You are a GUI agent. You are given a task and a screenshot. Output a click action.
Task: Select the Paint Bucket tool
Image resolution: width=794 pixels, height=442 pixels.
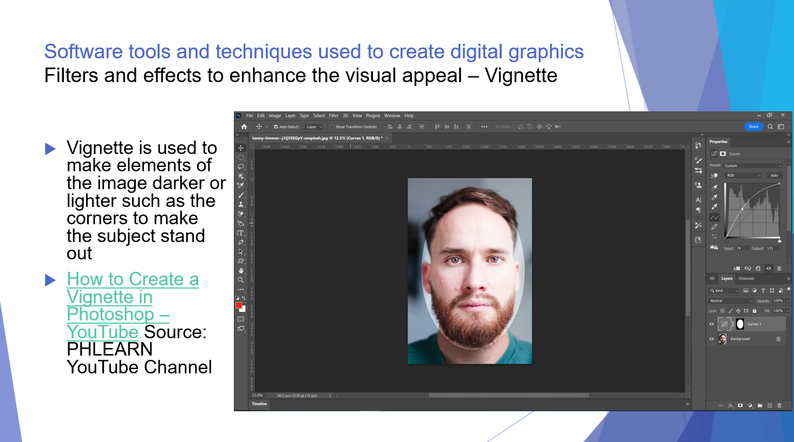click(241, 223)
